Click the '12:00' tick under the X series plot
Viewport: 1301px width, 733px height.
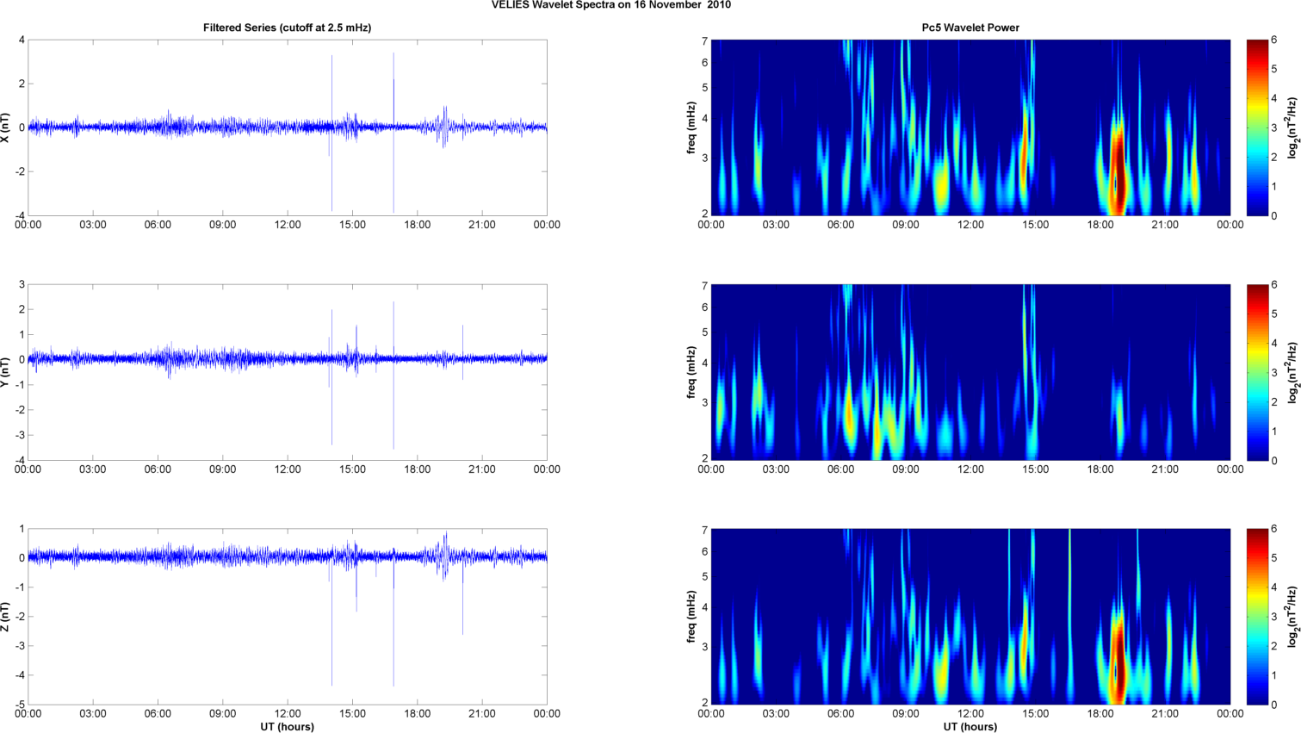288,225
